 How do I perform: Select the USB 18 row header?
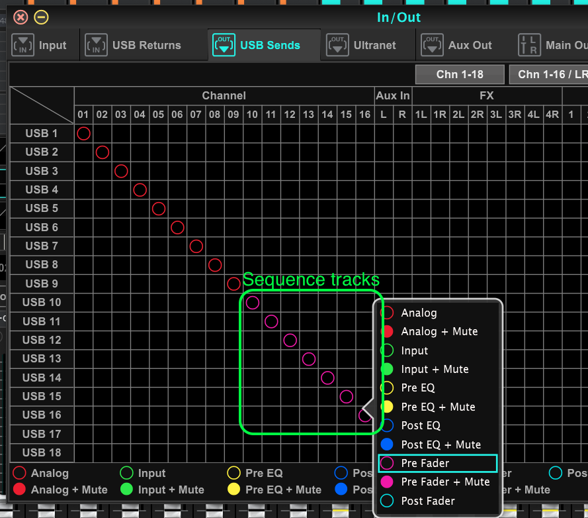pos(42,452)
